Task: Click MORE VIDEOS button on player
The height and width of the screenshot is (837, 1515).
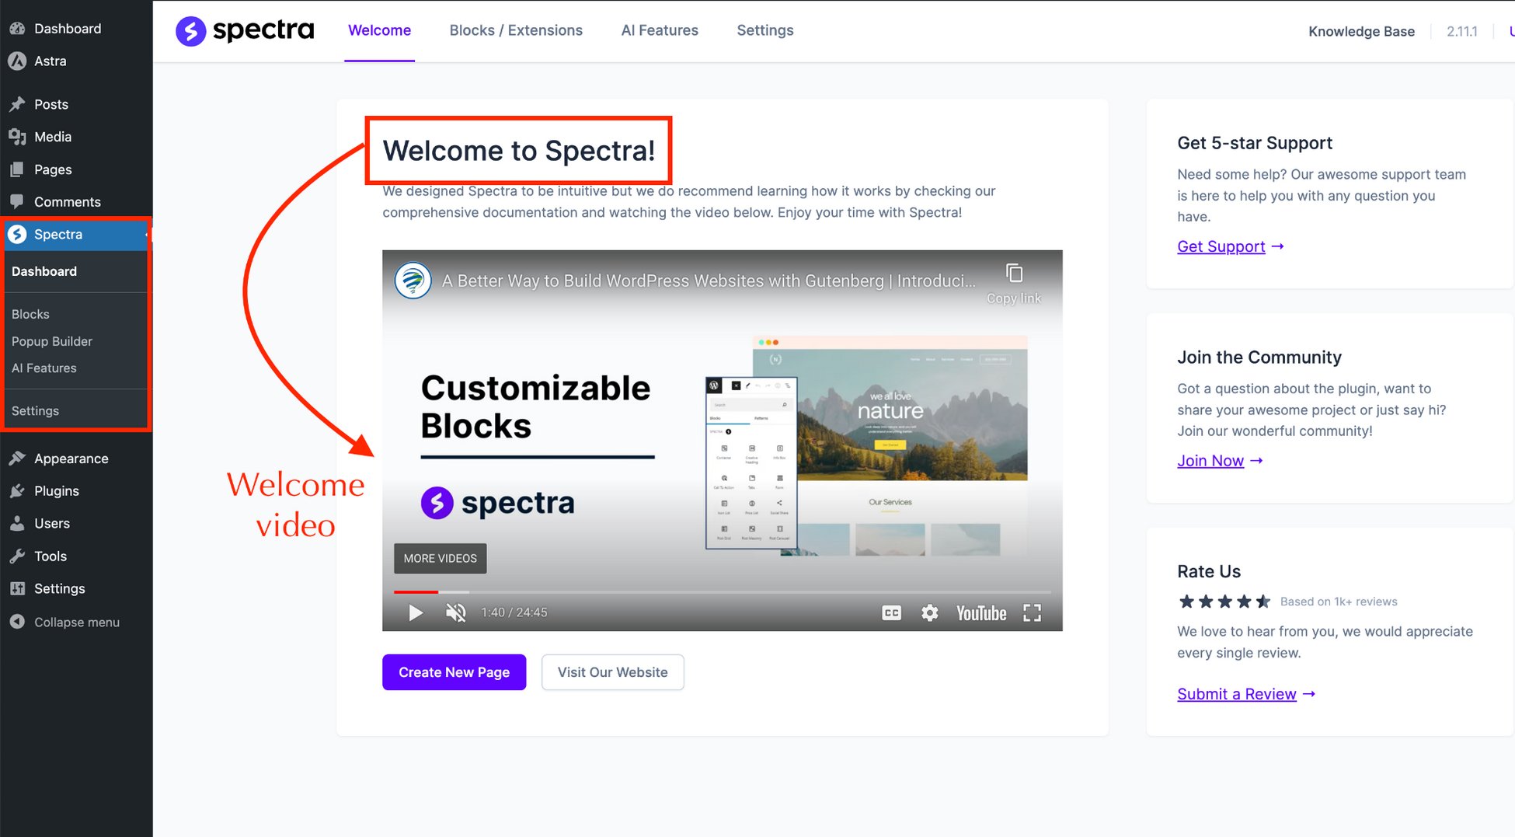Action: (x=440, y=558)
